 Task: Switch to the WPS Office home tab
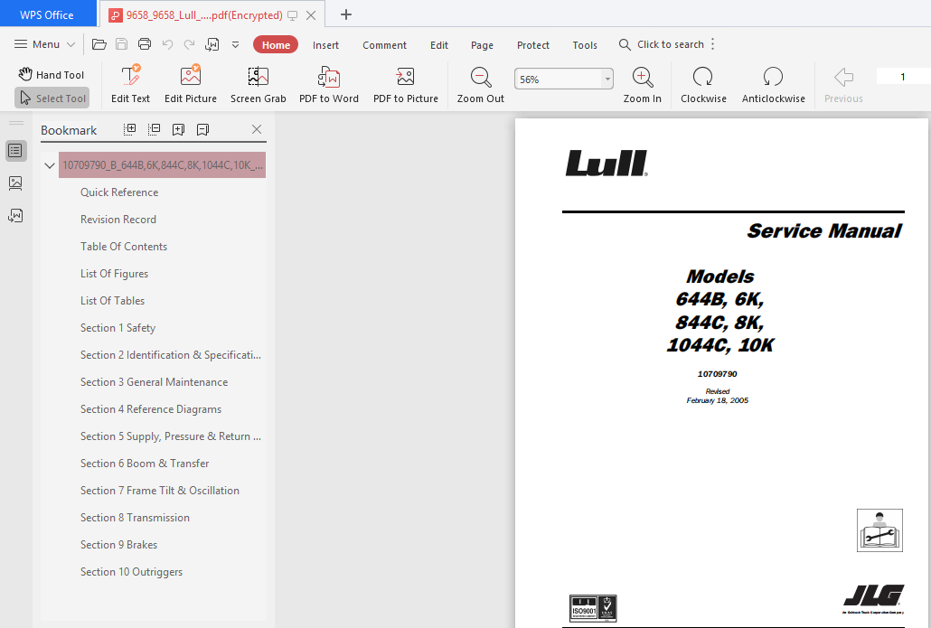point(47,14)
